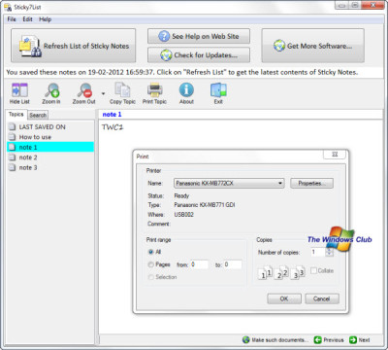Select the All print range radio button

click(x=150, y=252)
